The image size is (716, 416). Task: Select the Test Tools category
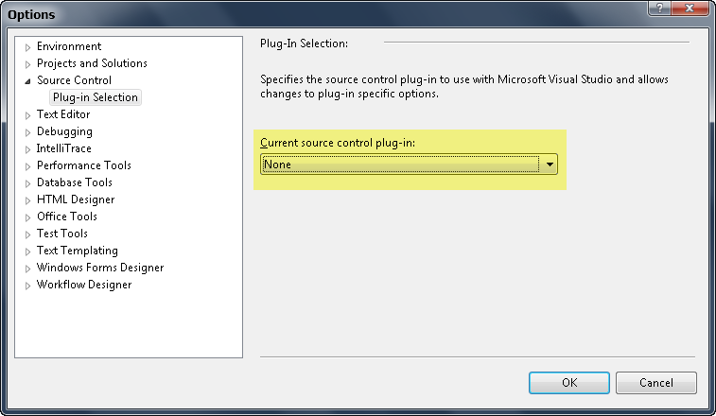62,234
